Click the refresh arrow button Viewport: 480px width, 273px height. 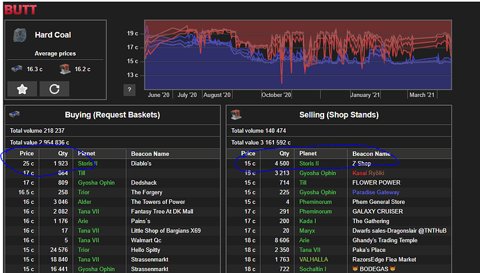click(54, 89)
